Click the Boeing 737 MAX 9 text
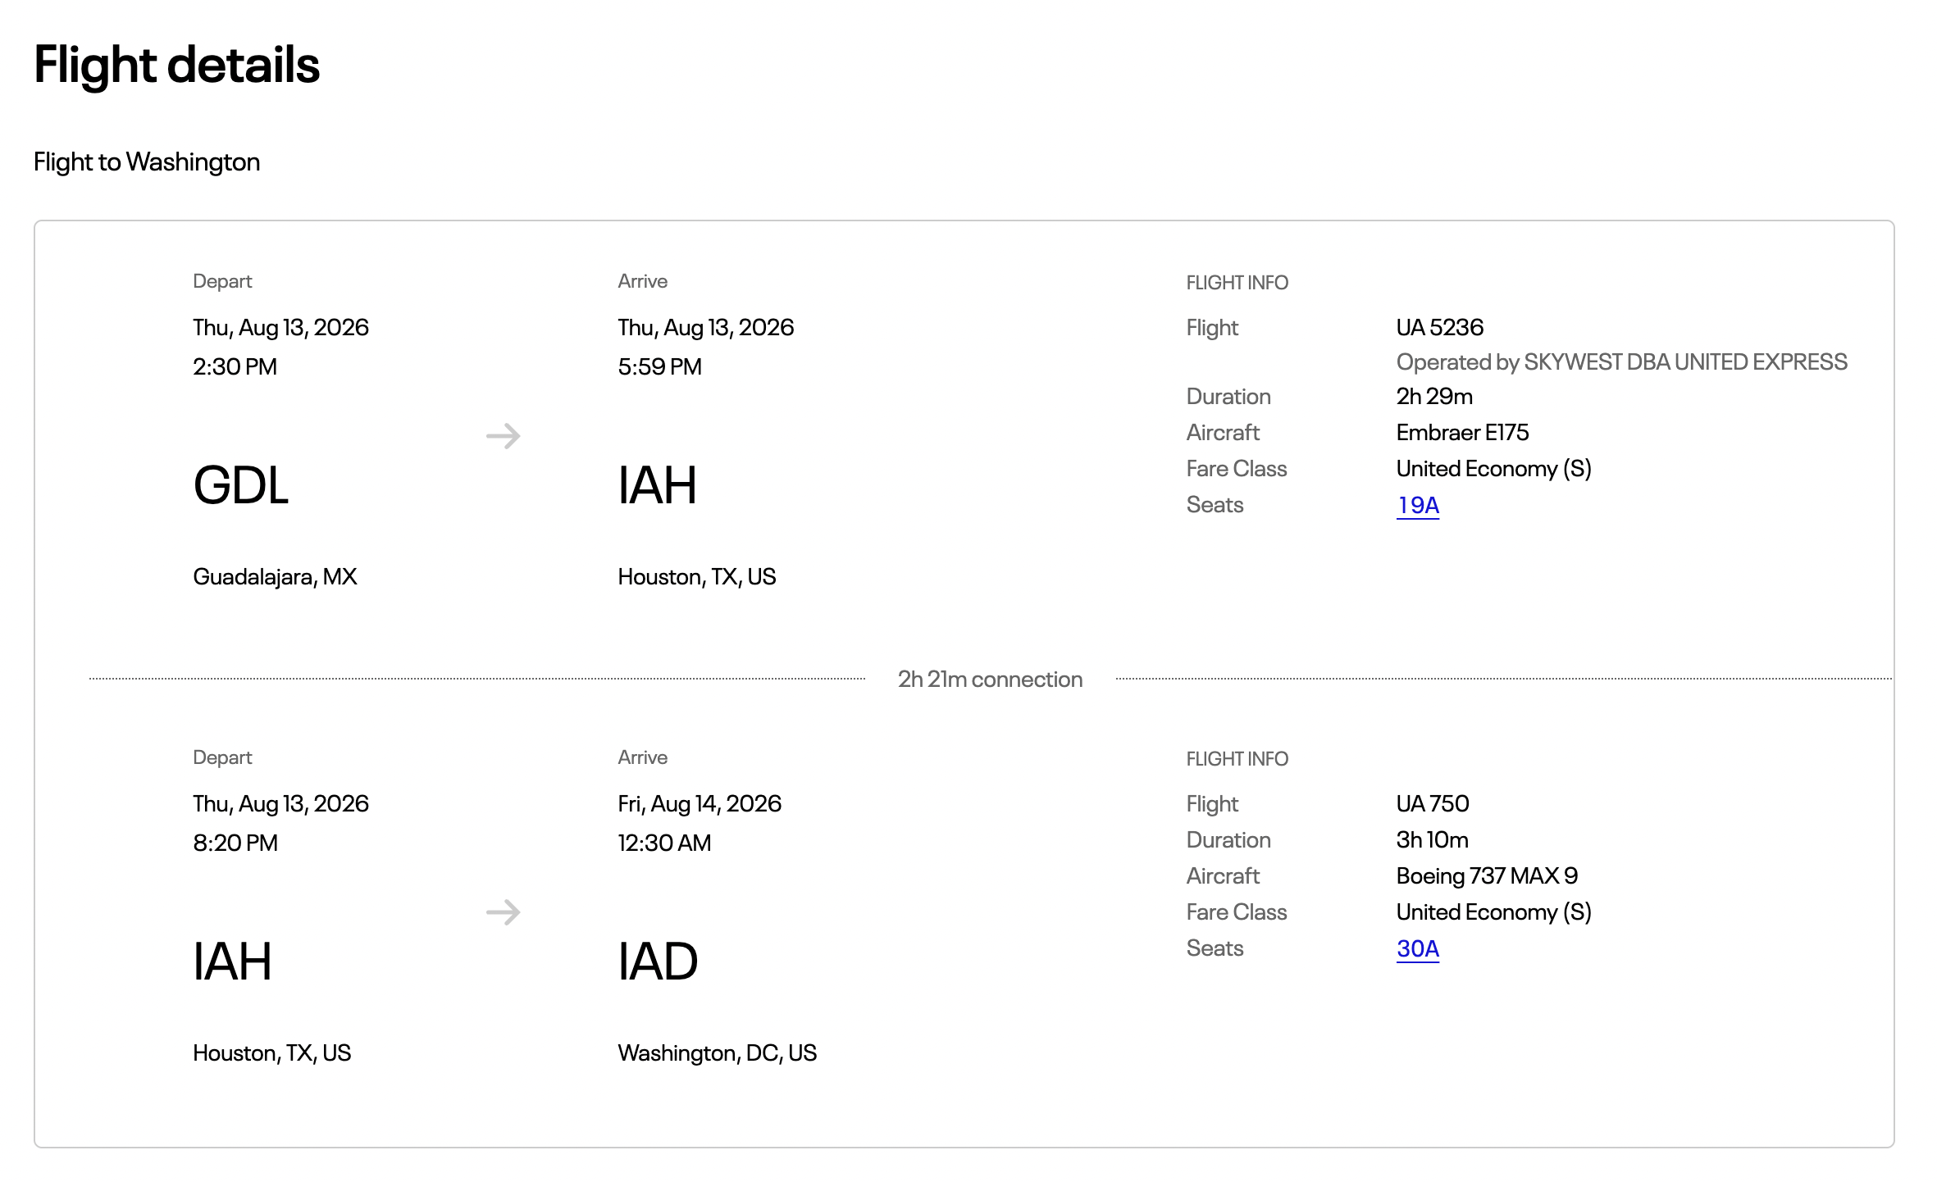Image resolution: width=1937 pixels, height=1182 pixels. 1487,876
